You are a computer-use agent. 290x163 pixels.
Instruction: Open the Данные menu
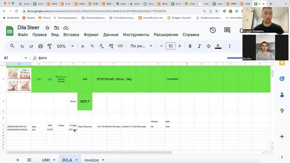coord(111,35)
